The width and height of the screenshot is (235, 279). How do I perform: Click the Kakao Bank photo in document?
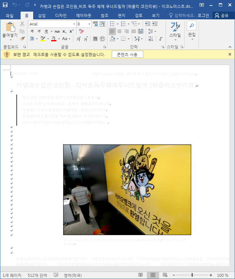tap(127, 190)
